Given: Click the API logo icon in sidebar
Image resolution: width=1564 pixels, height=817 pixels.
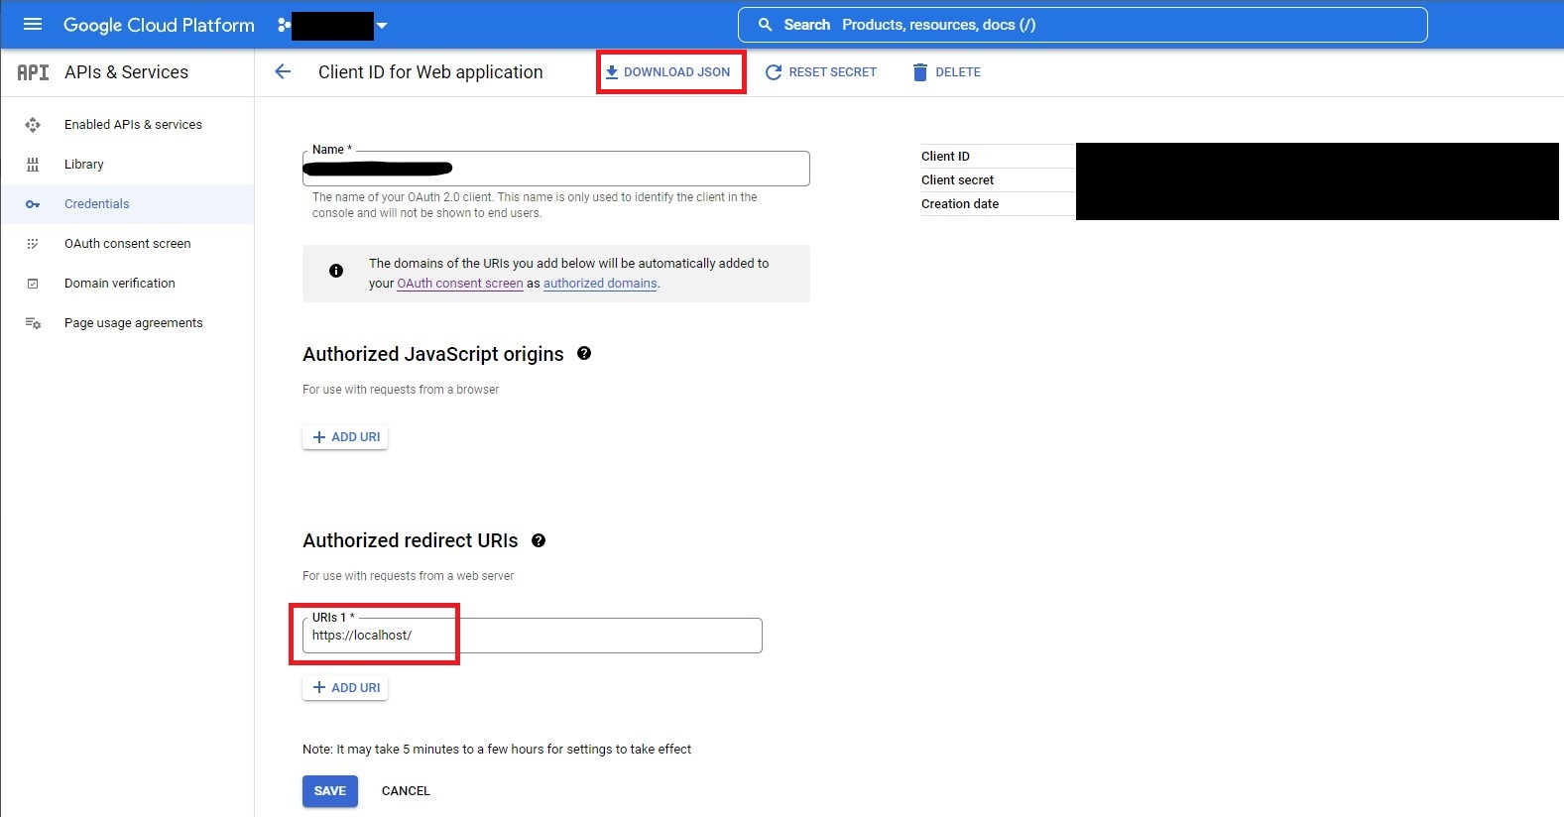Looking at the screenshot, I should [x=33, y=72].
